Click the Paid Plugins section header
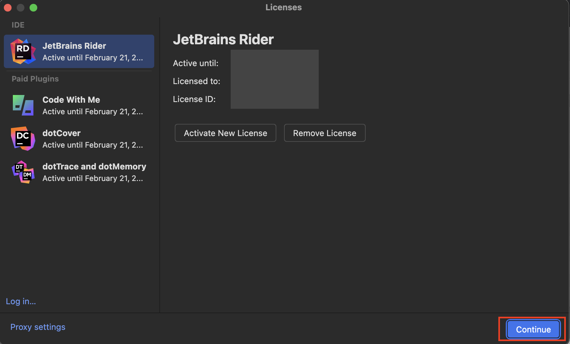570x344 pixels. 35,79
